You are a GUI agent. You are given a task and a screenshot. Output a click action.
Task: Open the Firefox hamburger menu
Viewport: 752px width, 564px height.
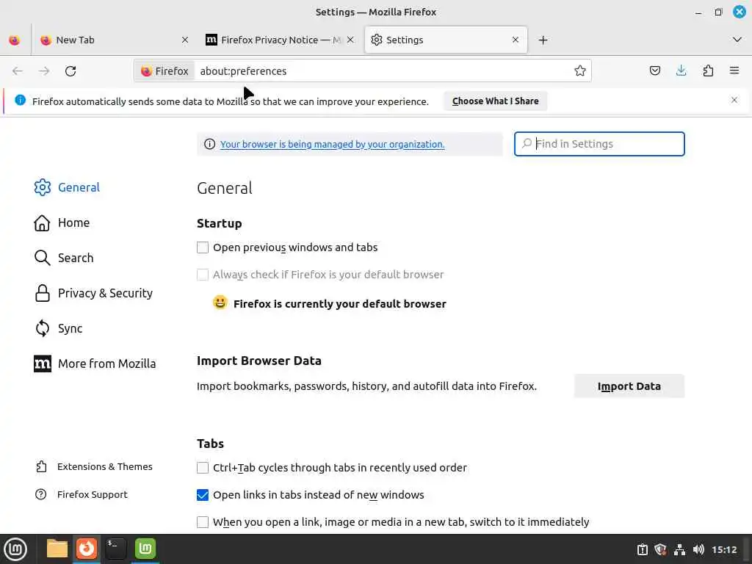click(x=734, y=71)
